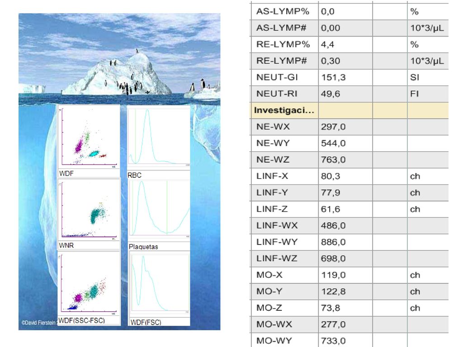The image size is (463, 347).
Task: Click the MO-Y value 122,8
Action: 333,291
